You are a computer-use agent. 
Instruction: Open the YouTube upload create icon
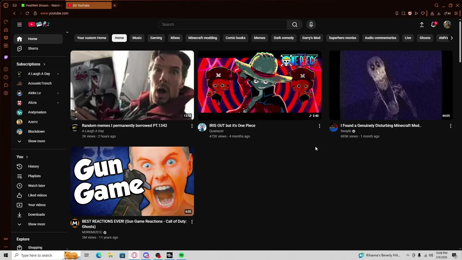(x=422, y=25)
